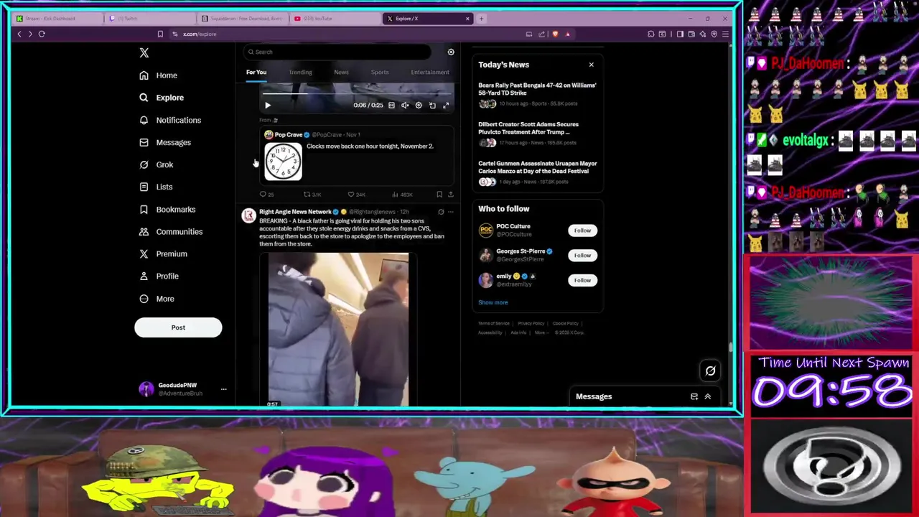The width and height of the screenshot is (919, 517).
Task: Open Explore in the left sidebar
Action: tap(162, 98)
